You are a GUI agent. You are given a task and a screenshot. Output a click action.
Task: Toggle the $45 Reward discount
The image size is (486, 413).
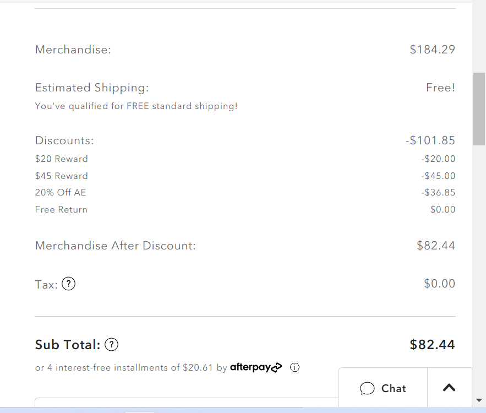tap(61, 175)
